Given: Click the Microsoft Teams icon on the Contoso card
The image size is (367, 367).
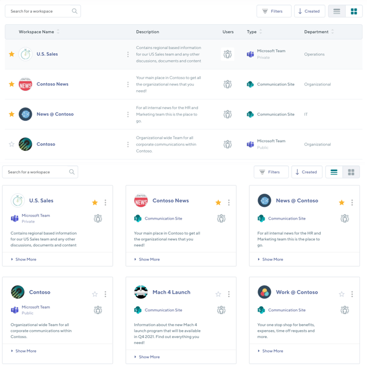Looking at the screenshot, I should tap(15, 310).
